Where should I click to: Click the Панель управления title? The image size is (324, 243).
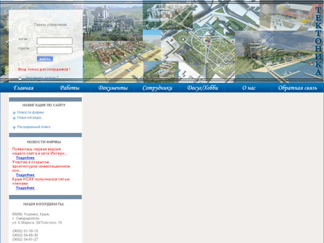pos(50,25)
